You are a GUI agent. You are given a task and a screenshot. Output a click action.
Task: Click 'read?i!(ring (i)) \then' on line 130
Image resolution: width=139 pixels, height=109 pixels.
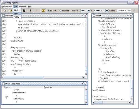coord(21,64)
